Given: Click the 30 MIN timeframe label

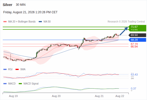Looking at the screenshot, I should pyautogui.click(x=21, y=5).
